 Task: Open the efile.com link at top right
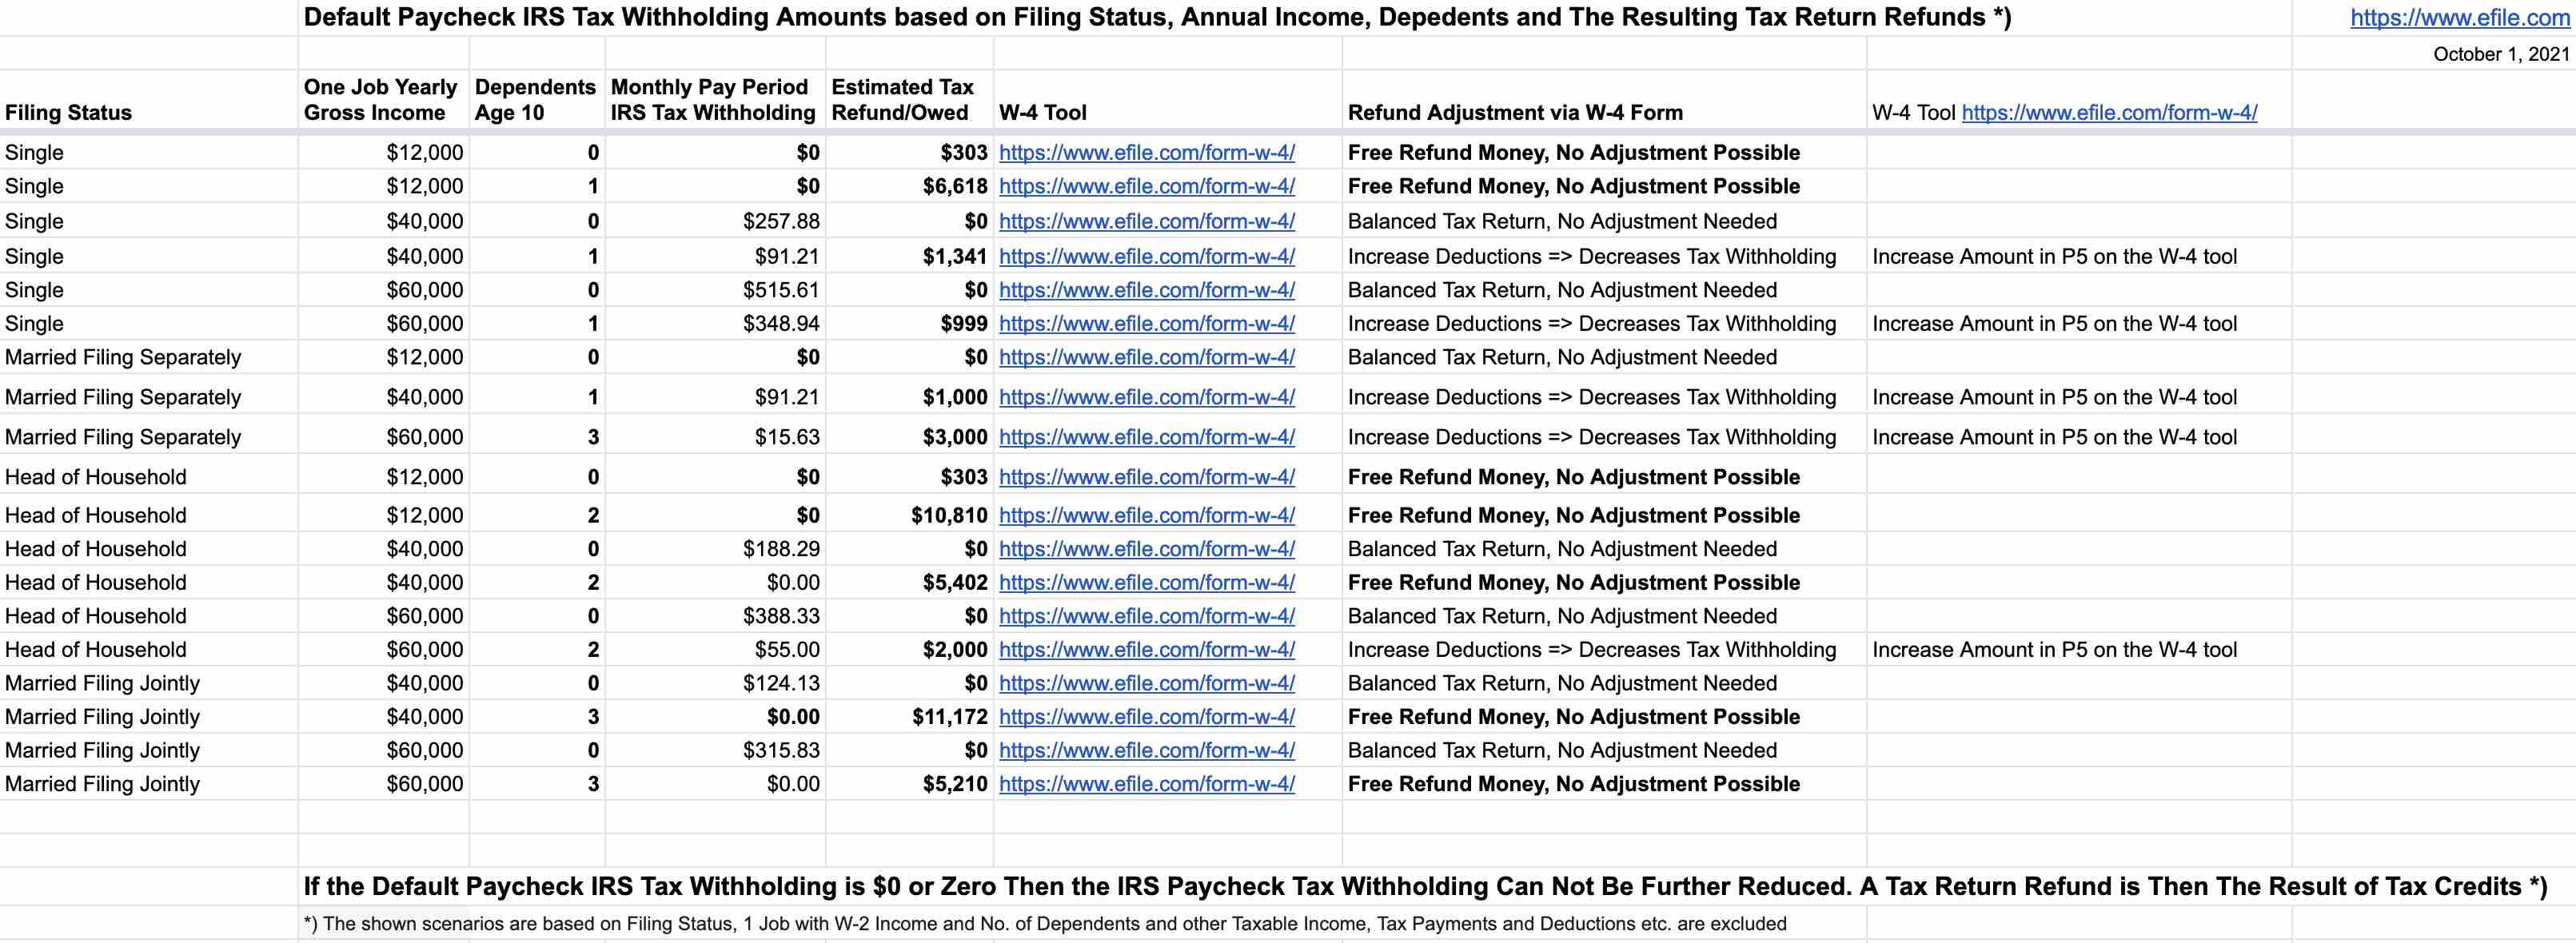pyautogui.click(x=2459, y=17)
